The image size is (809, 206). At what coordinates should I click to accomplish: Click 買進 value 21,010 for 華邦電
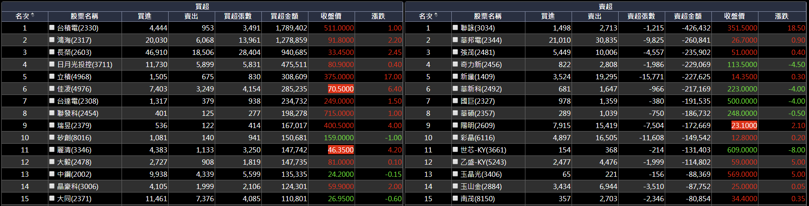pos(560,40)
